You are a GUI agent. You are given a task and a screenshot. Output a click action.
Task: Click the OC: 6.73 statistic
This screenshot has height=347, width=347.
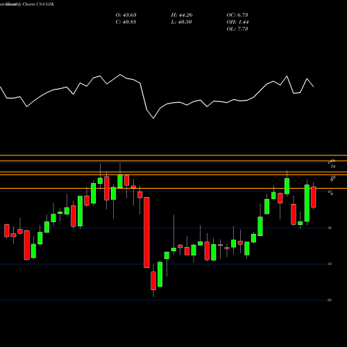pyautogui.click(x=237, y=15)
